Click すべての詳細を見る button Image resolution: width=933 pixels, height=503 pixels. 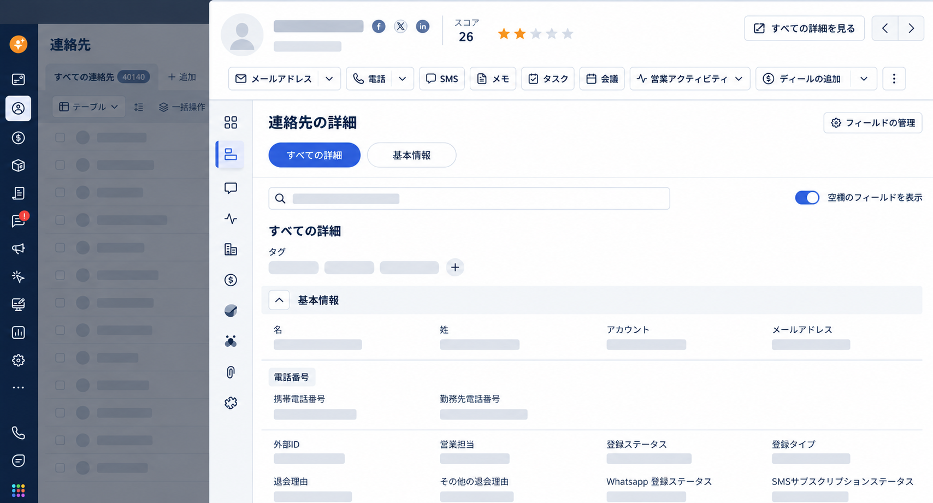click(x=804, y=28)
